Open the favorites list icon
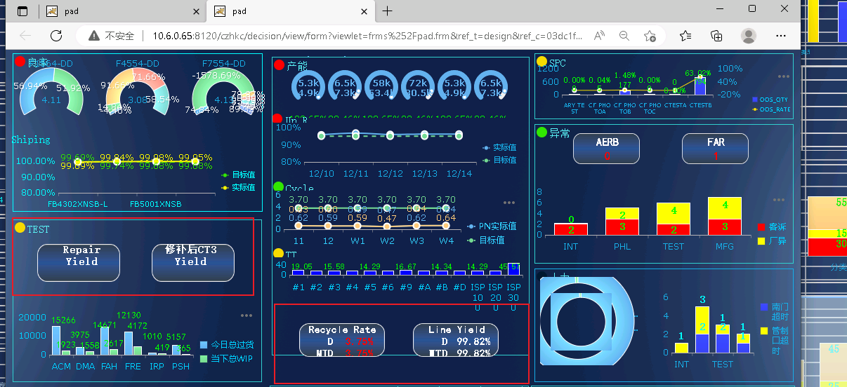 pos(686,36)
